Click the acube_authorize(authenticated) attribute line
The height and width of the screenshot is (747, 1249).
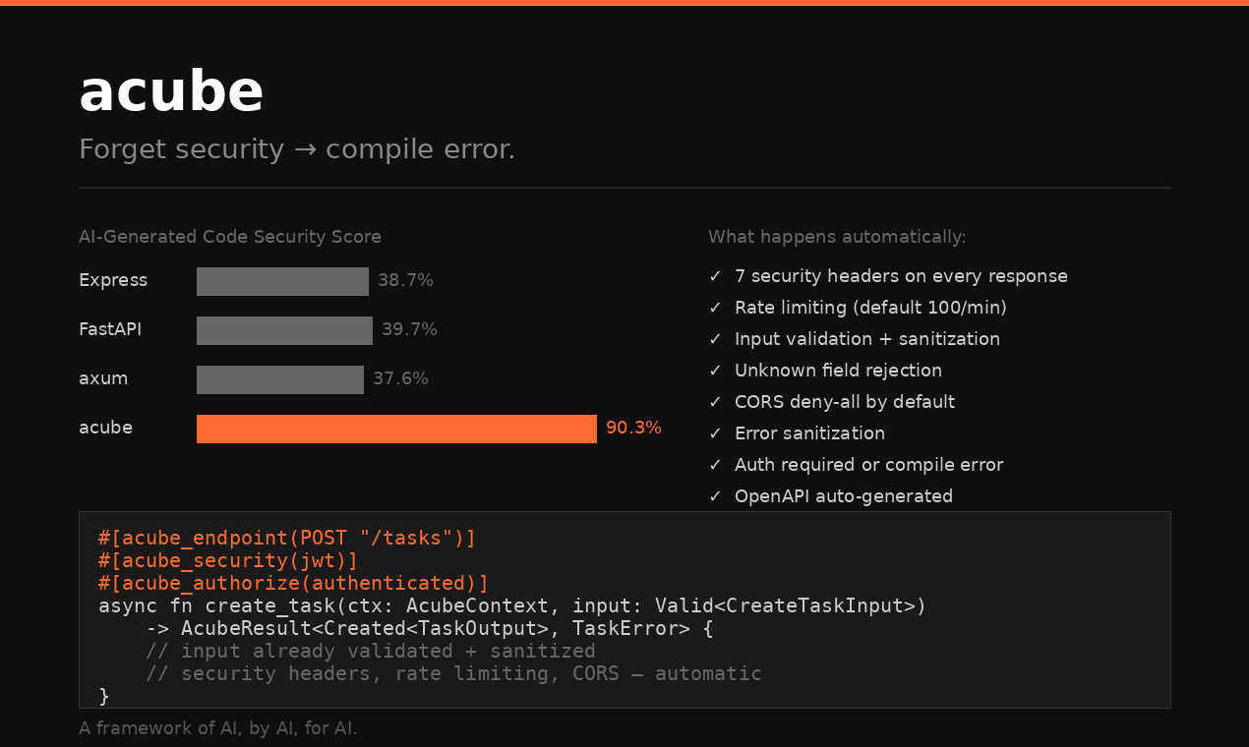click(293, 583)
